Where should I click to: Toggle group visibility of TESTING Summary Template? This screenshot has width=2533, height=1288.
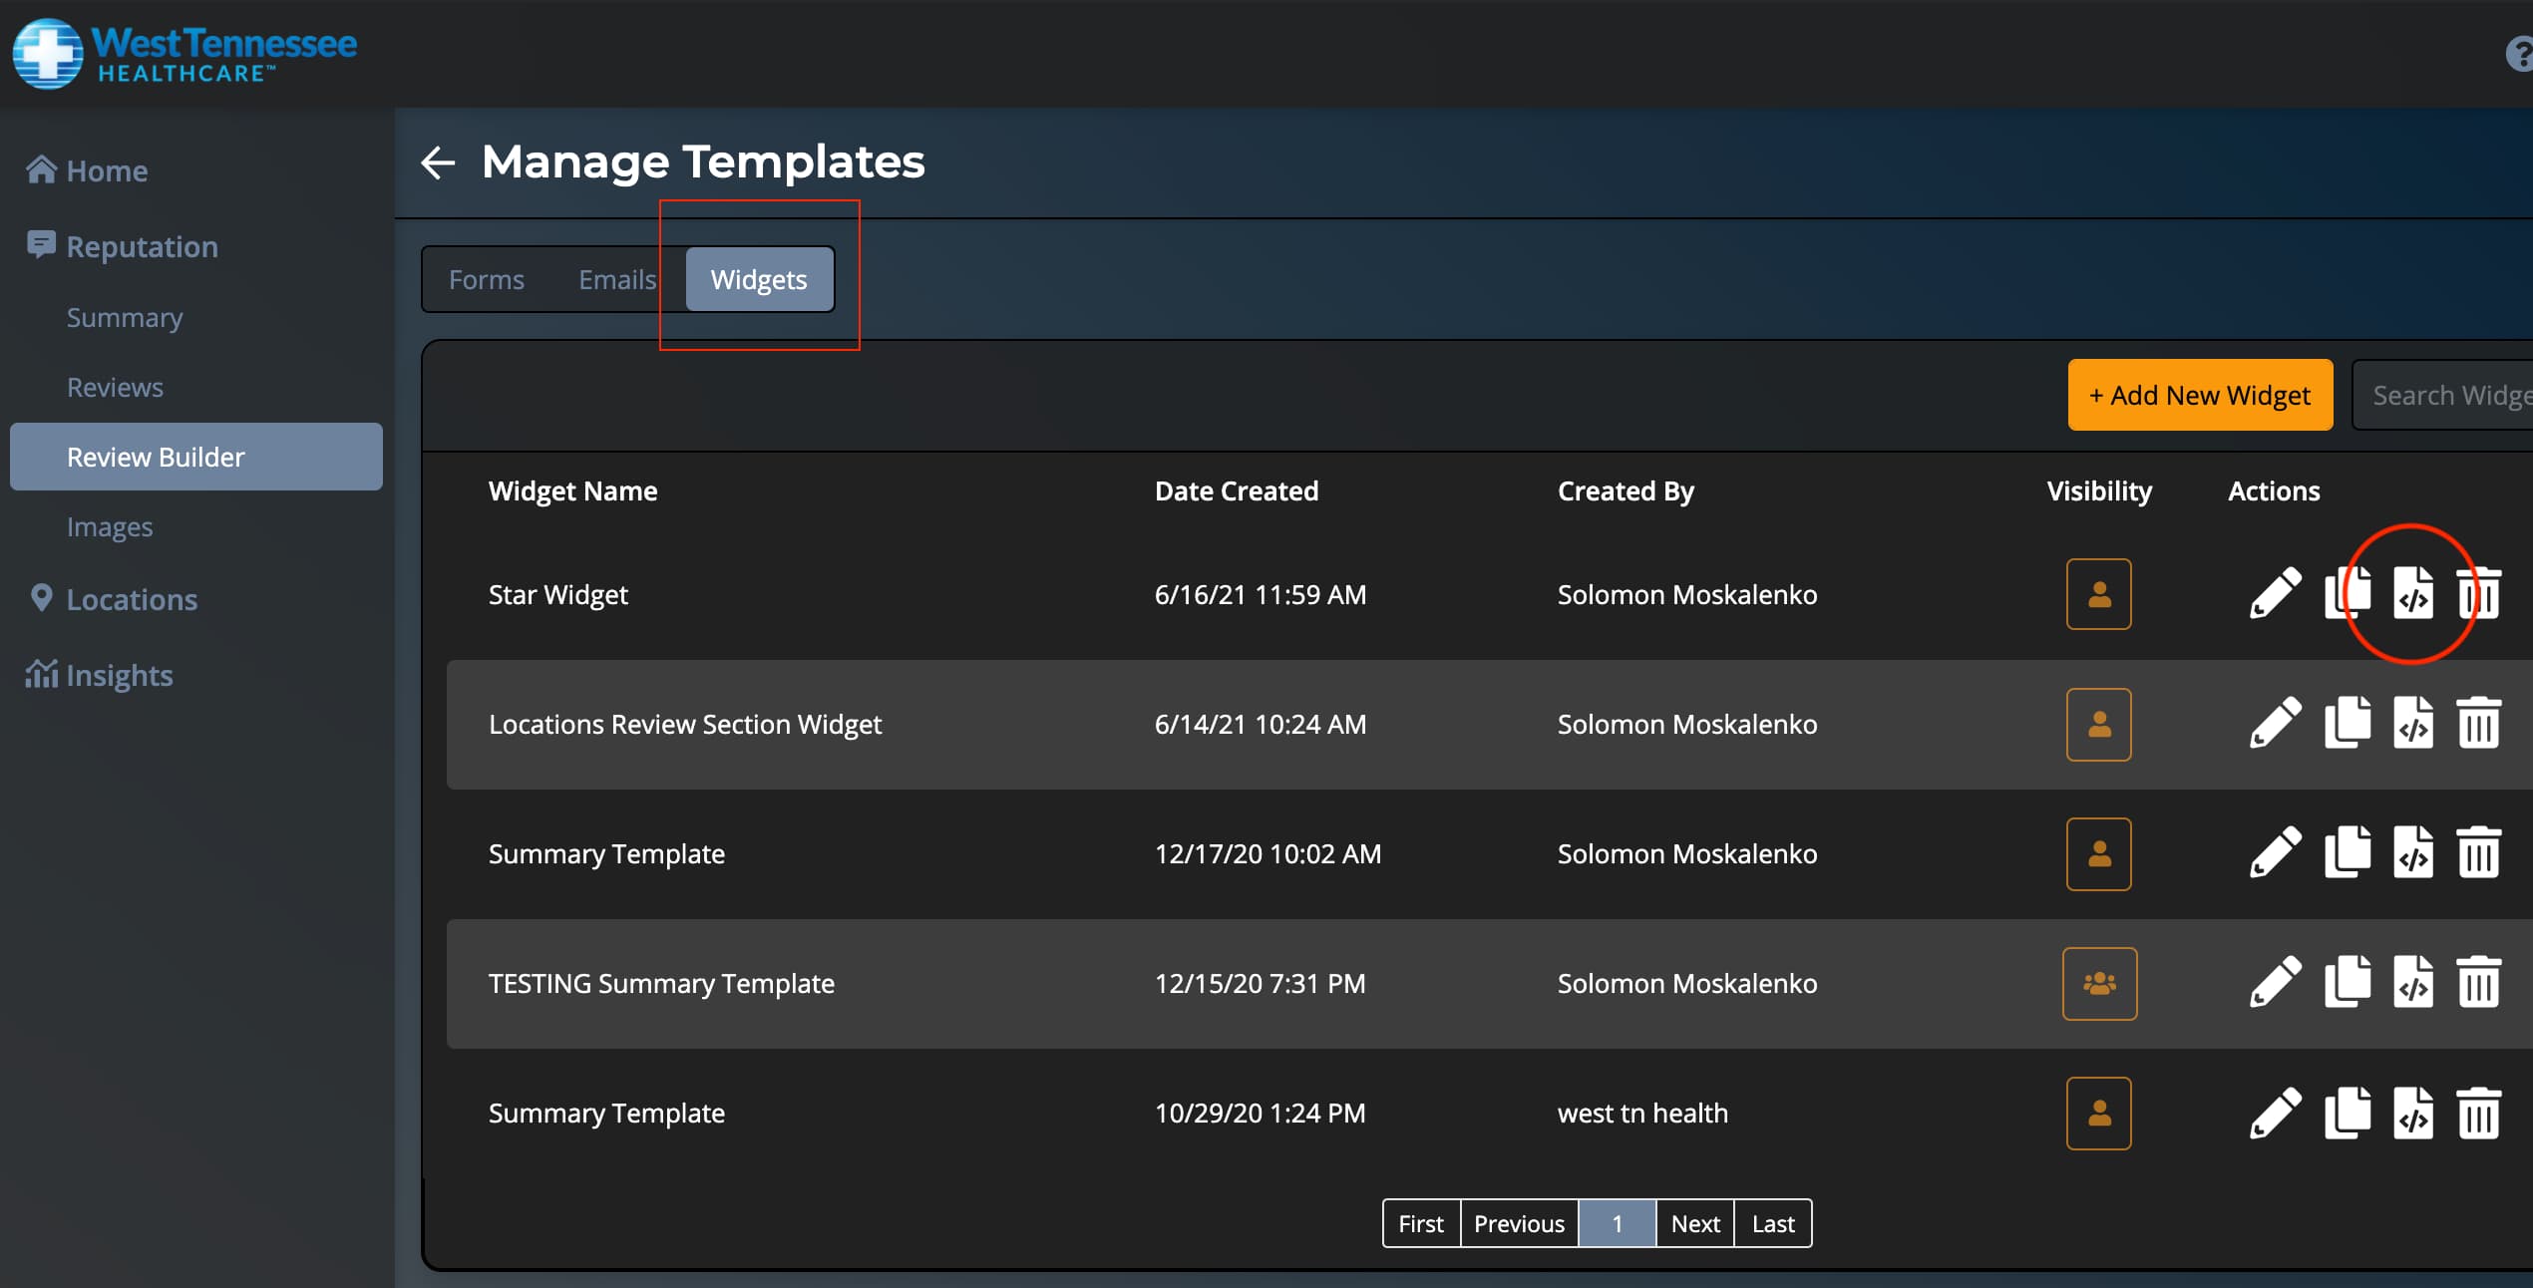(x=2099, y=983)
